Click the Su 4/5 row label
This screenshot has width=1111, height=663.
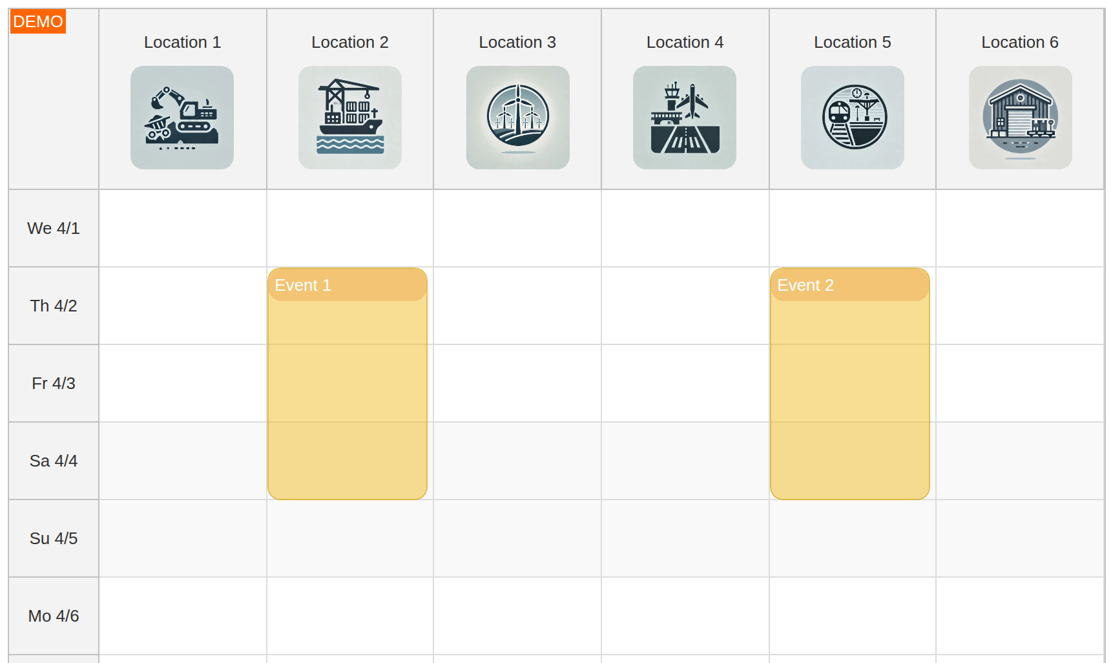click(53, 538)
